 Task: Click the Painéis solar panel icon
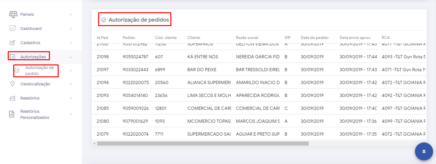coord(13,14)
